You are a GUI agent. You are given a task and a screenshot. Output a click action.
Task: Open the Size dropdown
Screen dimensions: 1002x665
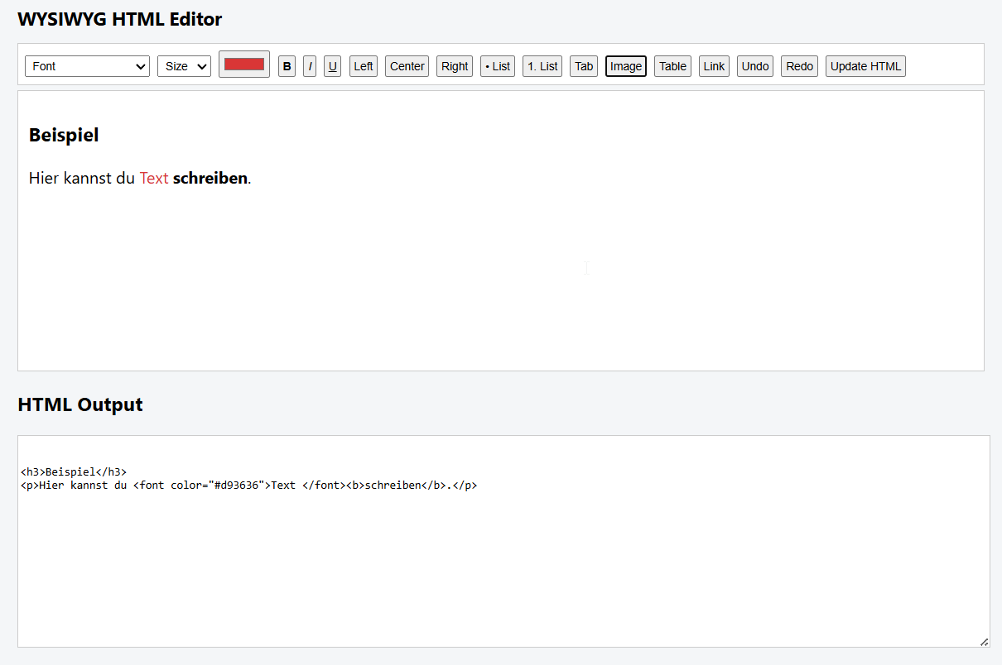184,66
